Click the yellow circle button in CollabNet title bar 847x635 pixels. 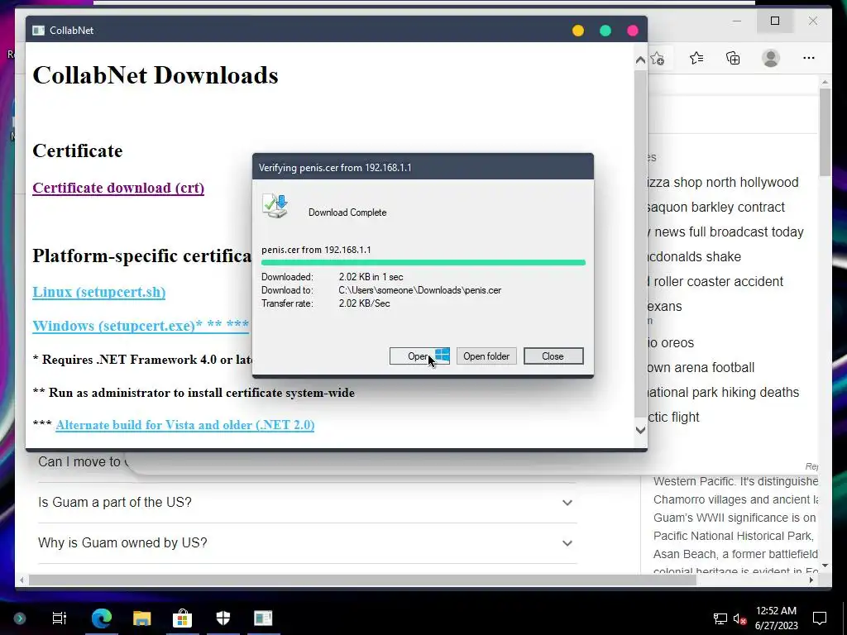point(578,31)
